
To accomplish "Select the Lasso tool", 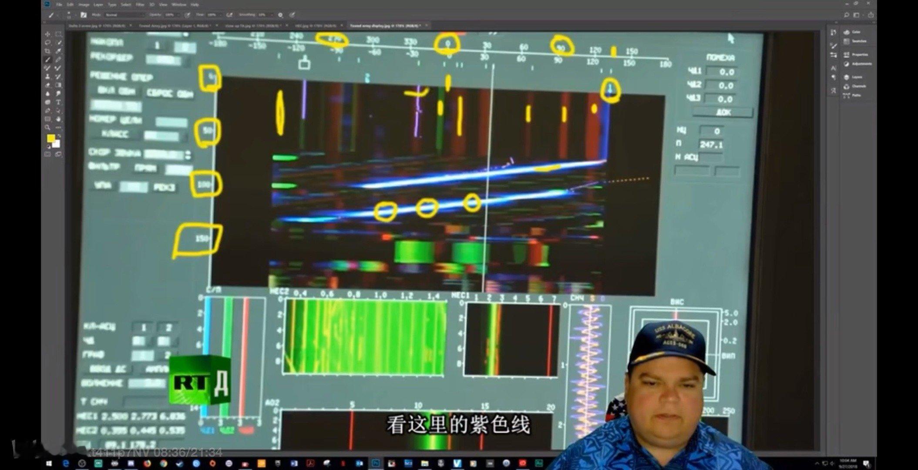I will 47,42.
